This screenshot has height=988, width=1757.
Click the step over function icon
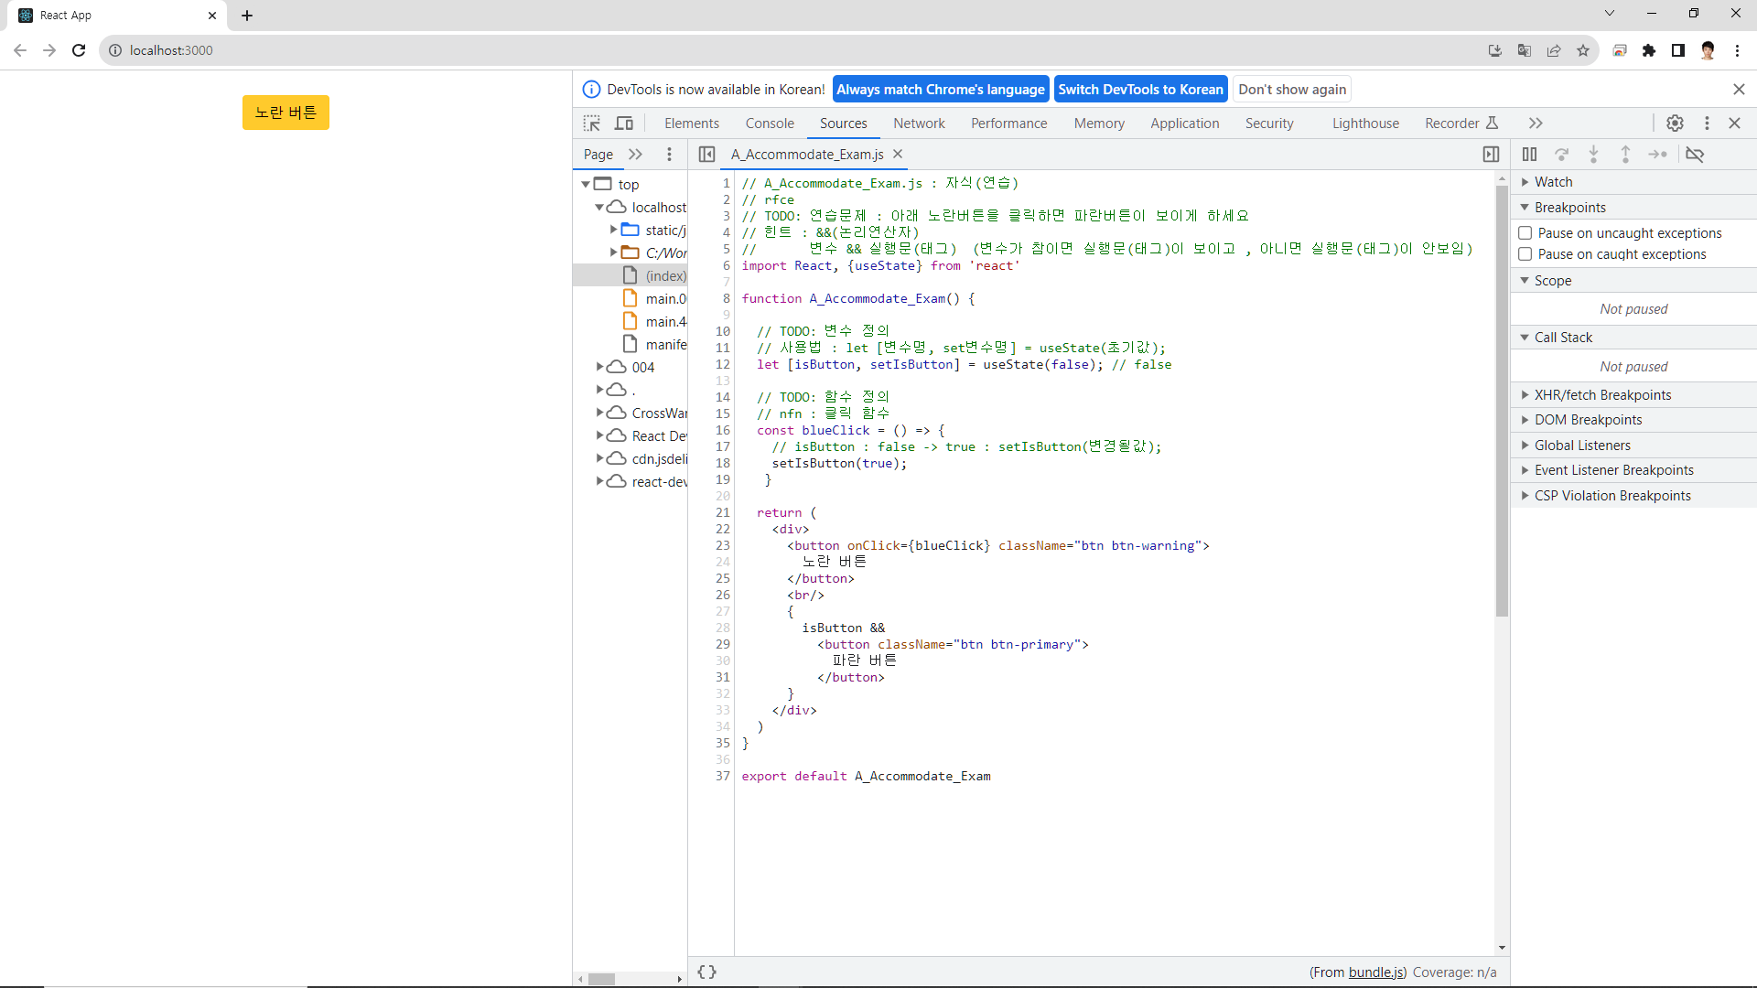[1562, 155]
